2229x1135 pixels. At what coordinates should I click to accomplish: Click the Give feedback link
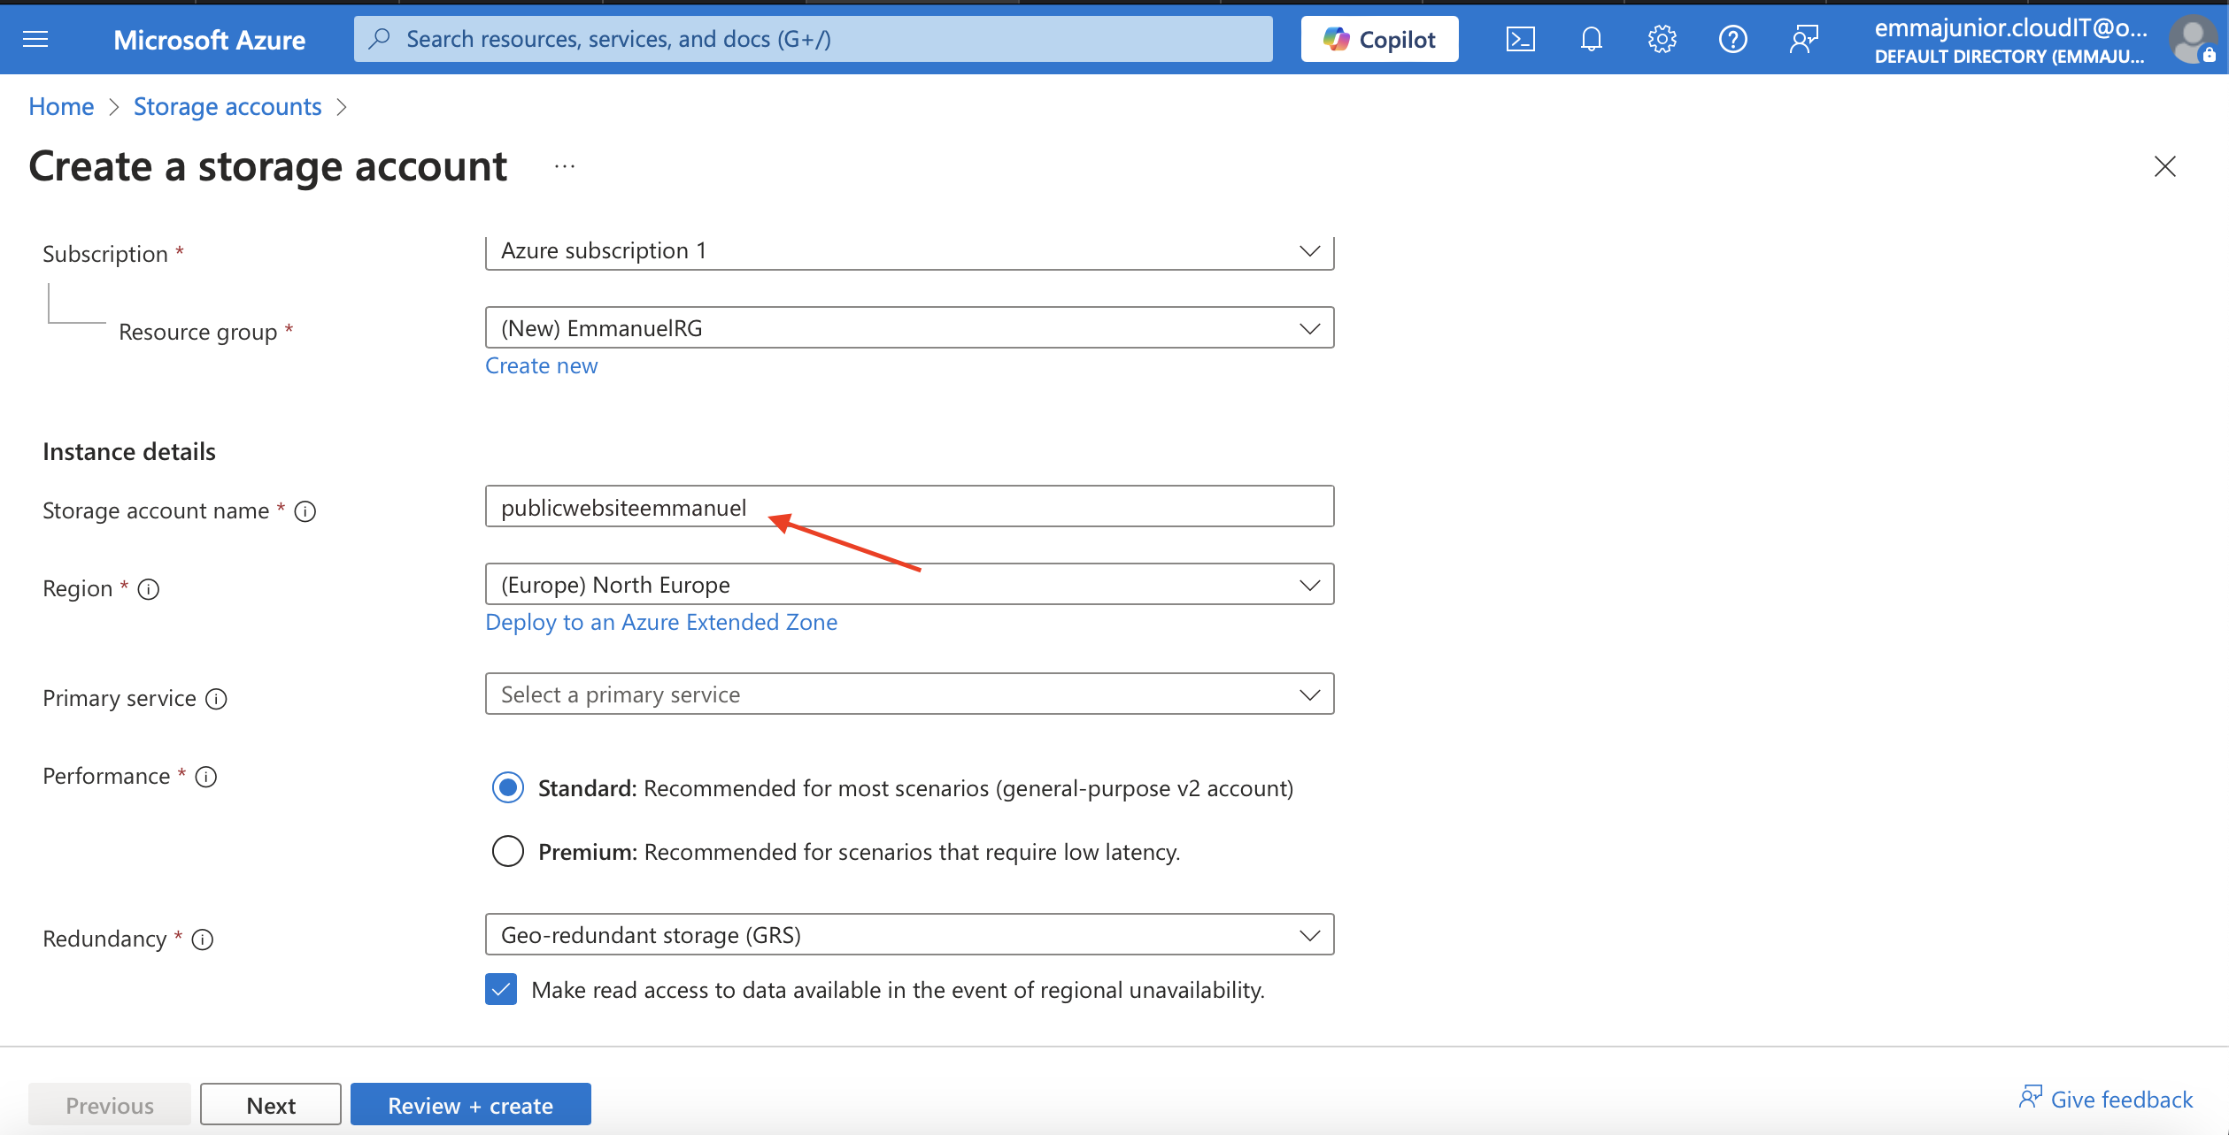(x=2106, y=1099)
